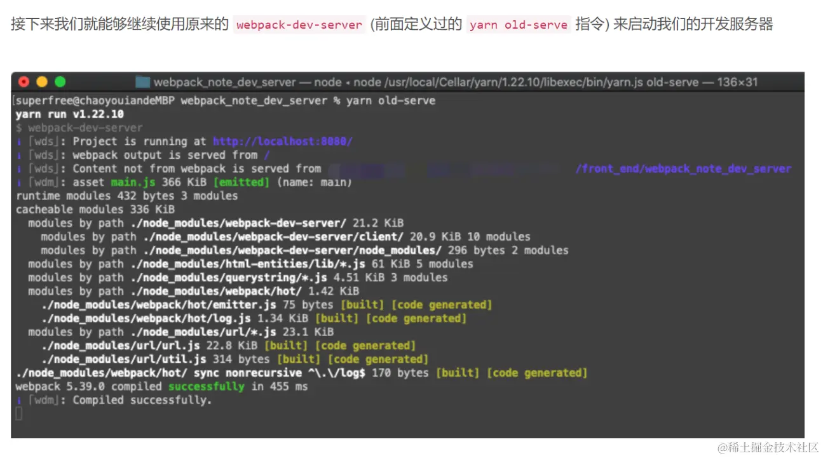
Task: Click the inline code 'yarn old-serve' in the article
Action: tap(519, 25)
